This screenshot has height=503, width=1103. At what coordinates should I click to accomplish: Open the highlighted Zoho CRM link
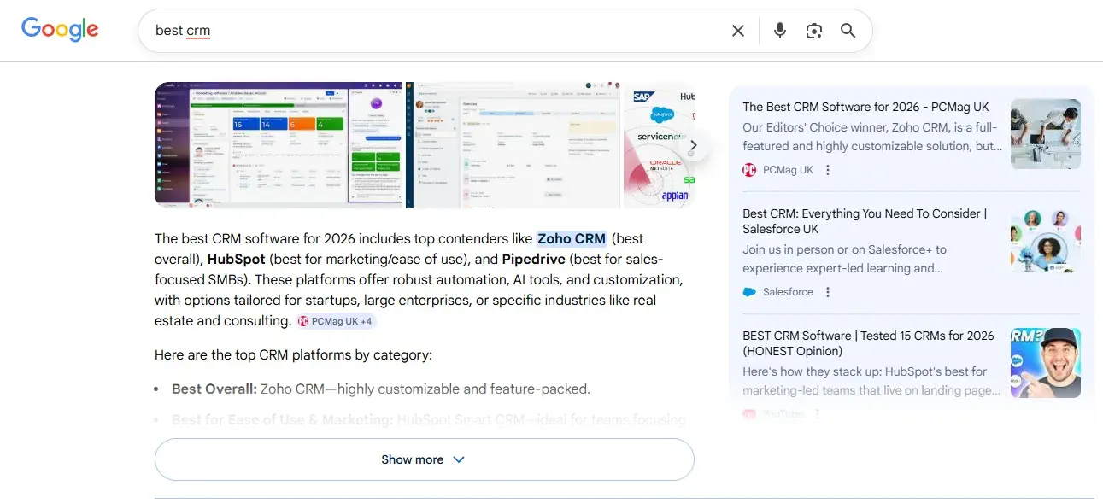(x=571, y=238)
